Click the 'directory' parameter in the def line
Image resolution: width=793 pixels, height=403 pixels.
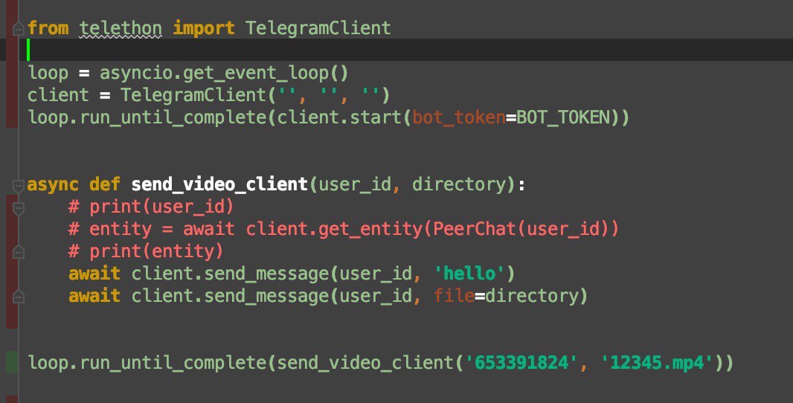pyautogui.click(x=459, y=184)
